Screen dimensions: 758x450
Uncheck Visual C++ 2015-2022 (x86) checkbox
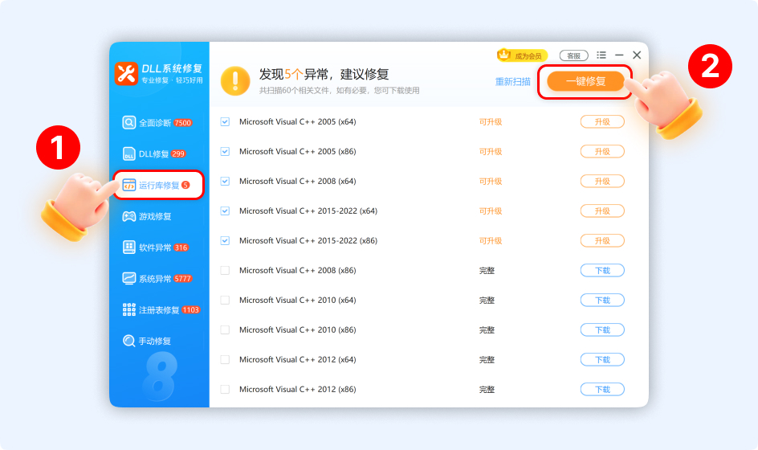tap(225, 240)
